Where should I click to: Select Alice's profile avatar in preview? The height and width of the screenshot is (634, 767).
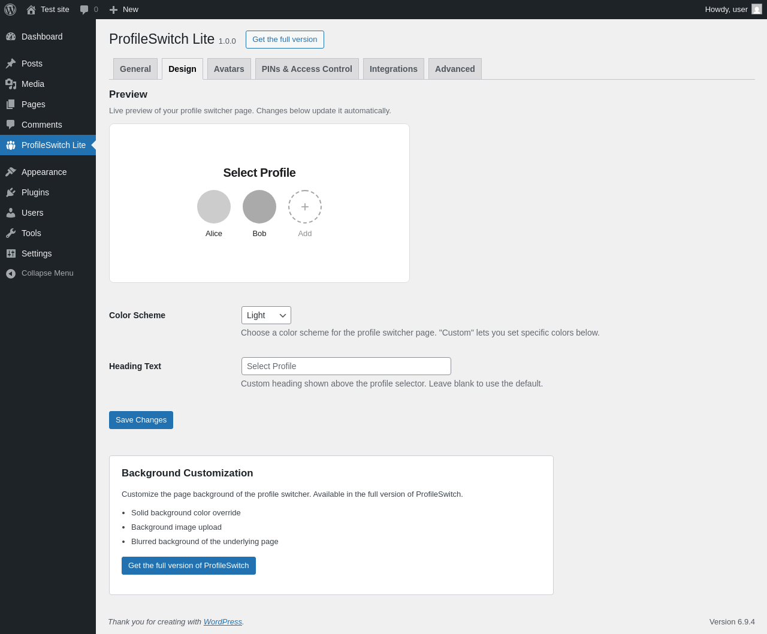coord(214,207)
